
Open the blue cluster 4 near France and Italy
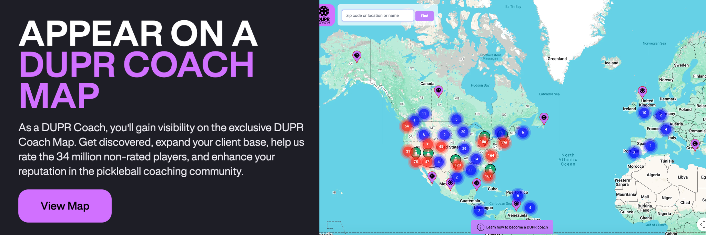(666, 129)
